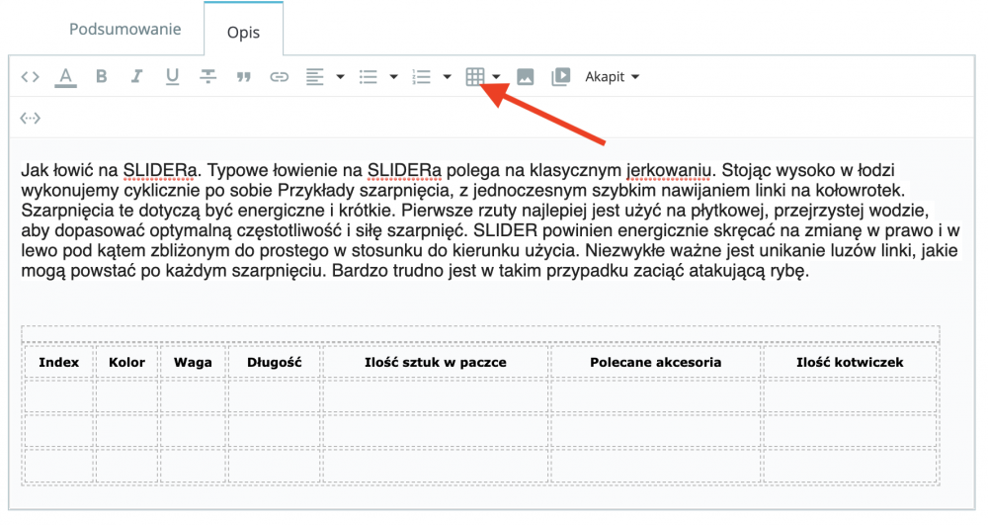Insert a media video
The width and height of the screenshot is (988, 525).
click(x=560, y=77)
